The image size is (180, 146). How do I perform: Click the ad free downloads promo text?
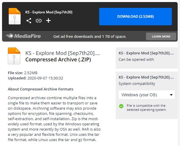click(90, 37)
